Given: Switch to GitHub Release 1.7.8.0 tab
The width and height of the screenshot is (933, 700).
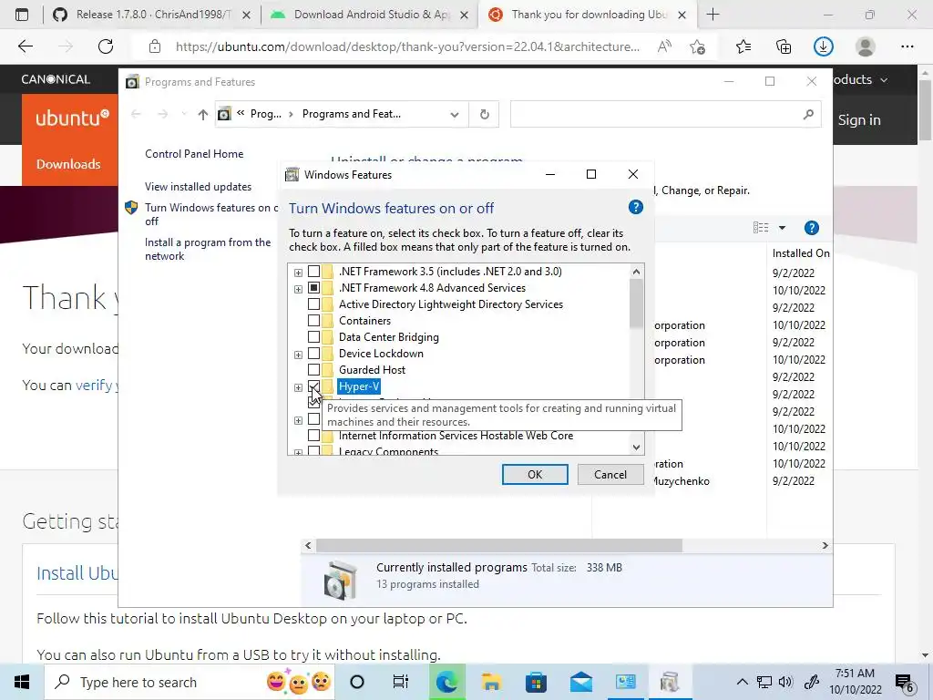Looking at the screenshot, I should 151,15.
